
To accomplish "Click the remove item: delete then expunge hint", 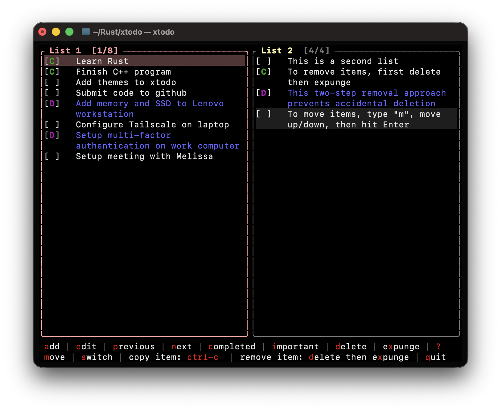I will [324, 357].
